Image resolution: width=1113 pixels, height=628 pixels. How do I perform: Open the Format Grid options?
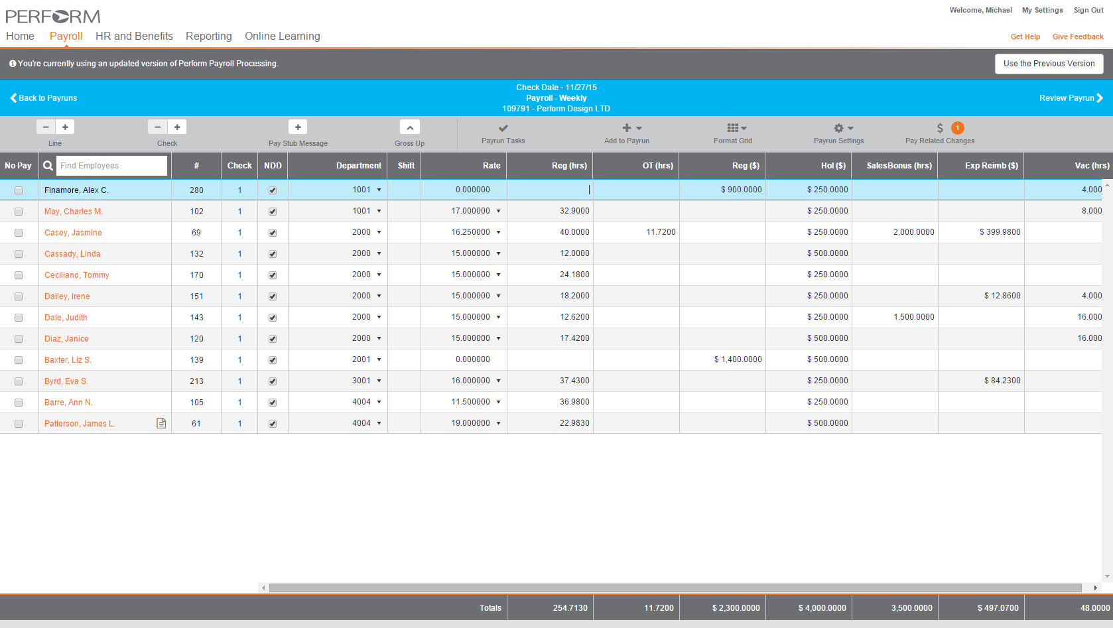(736, 128)
